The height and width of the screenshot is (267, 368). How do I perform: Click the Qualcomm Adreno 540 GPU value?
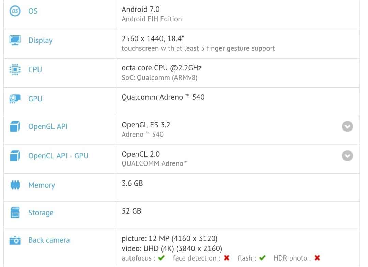coord(163,97)
